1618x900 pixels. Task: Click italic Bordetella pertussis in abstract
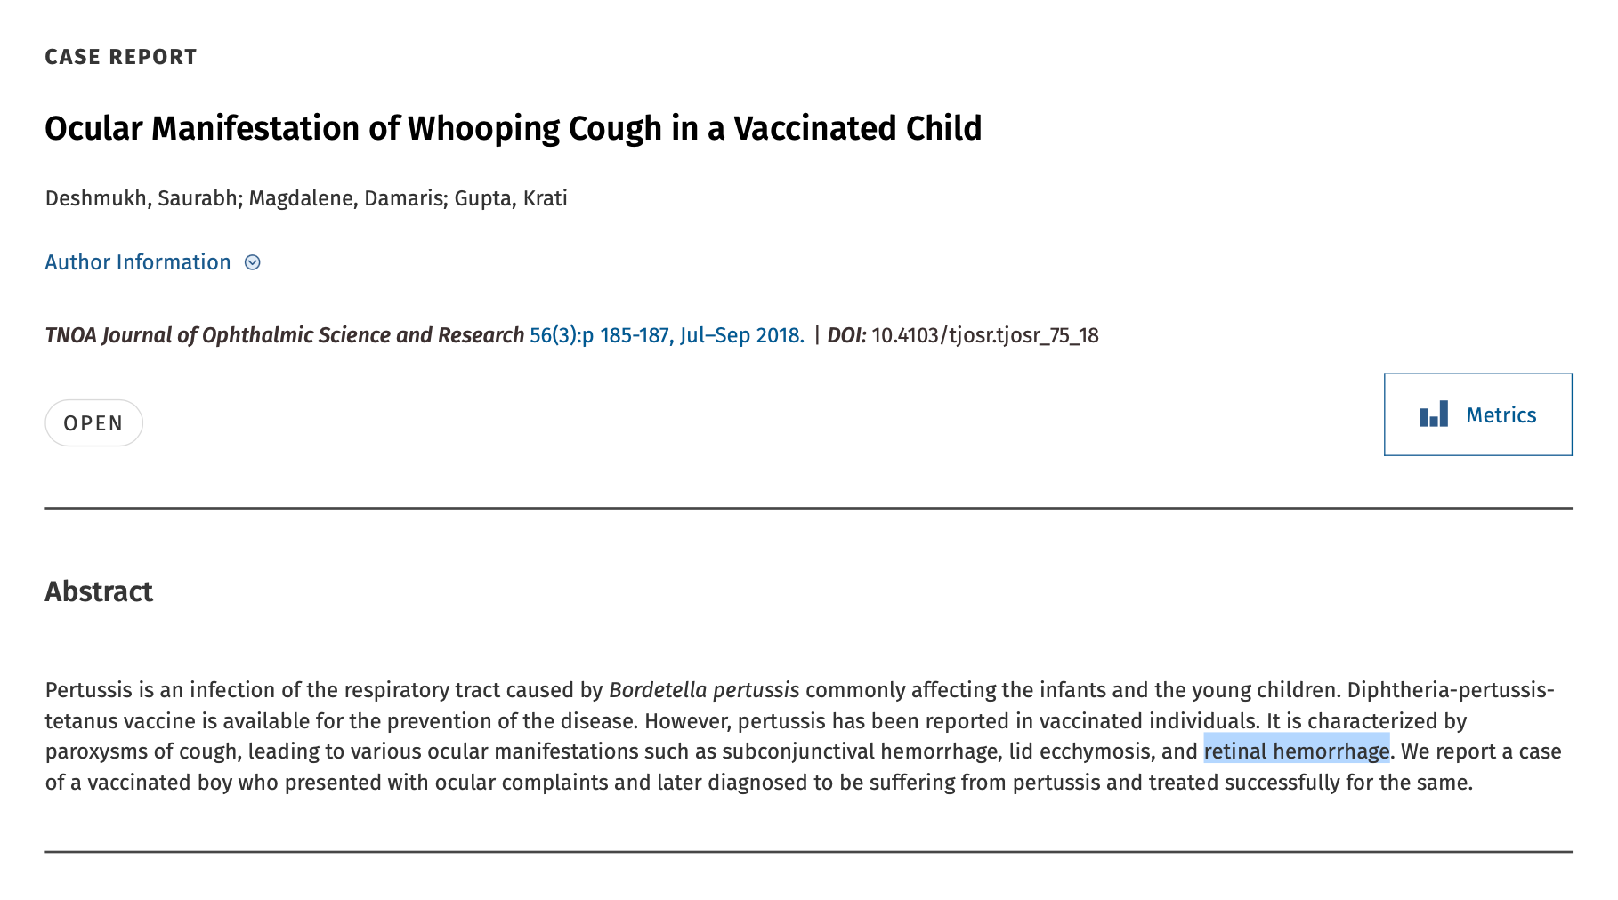pos(704,690)
